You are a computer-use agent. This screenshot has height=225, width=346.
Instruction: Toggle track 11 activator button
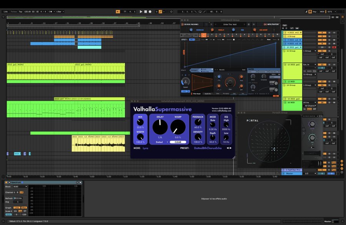click(x=322, y=51)
